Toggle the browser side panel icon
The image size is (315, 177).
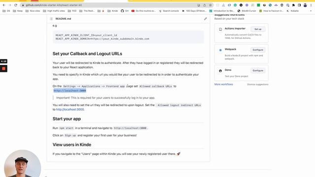[x=299, y=5]
